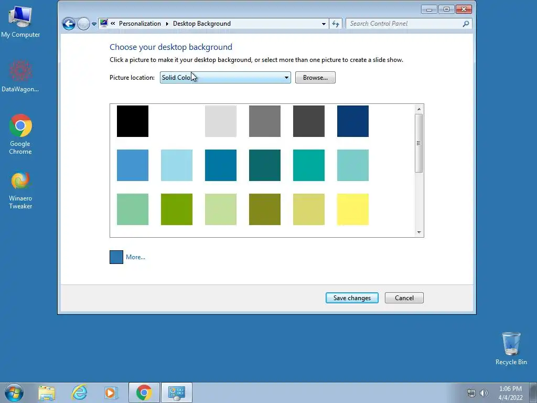The width and height of the screenshot is (537, 403).
Task: Click the volume speaker tray icon
Action: 484,393
